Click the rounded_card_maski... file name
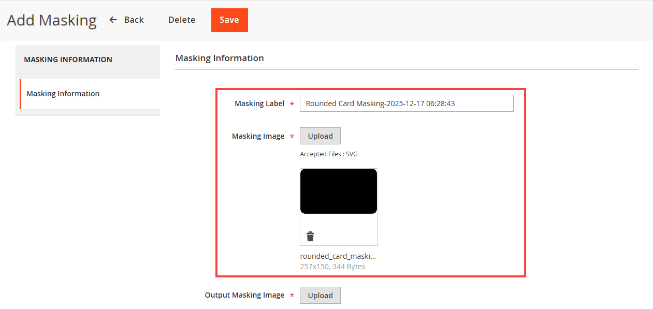 tap(338, 256)
